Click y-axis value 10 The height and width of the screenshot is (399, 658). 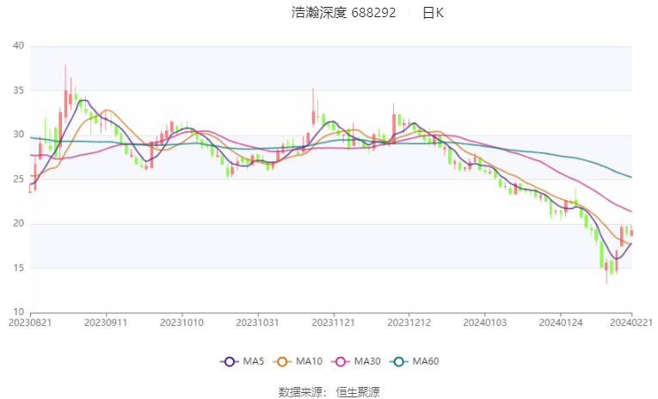(18, 312)
